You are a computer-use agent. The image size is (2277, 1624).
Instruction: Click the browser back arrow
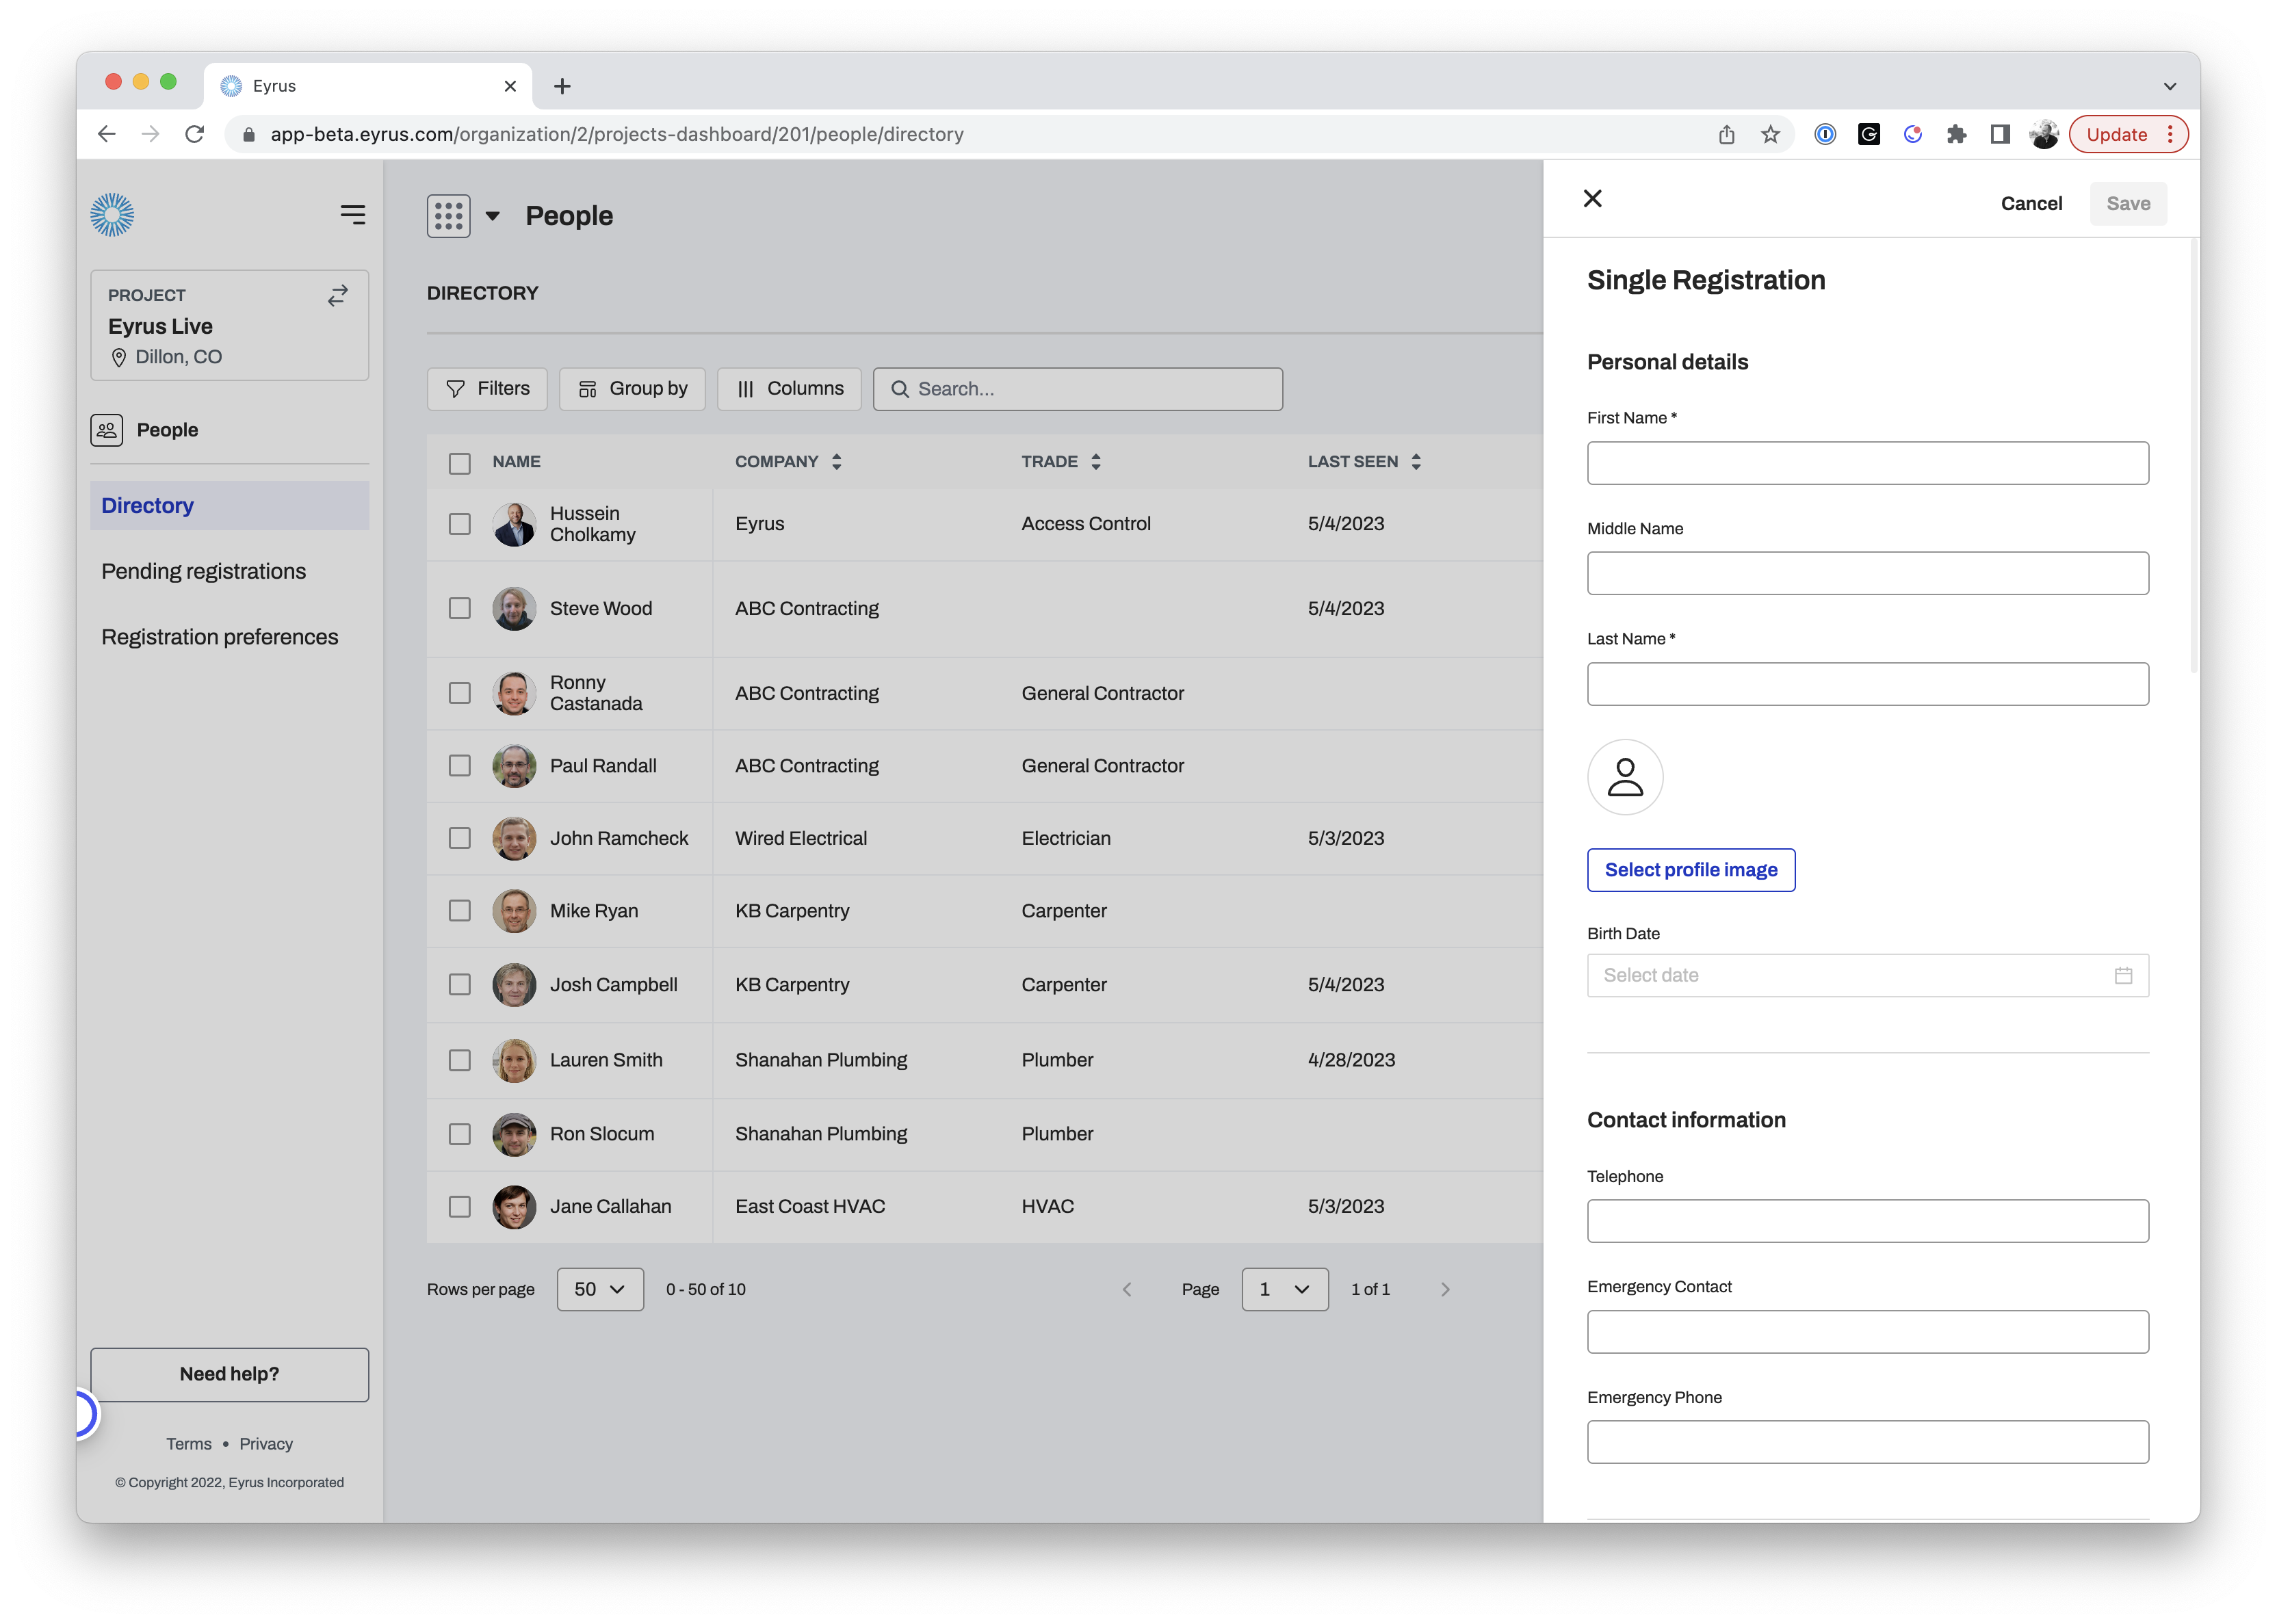tap(107, 134)
